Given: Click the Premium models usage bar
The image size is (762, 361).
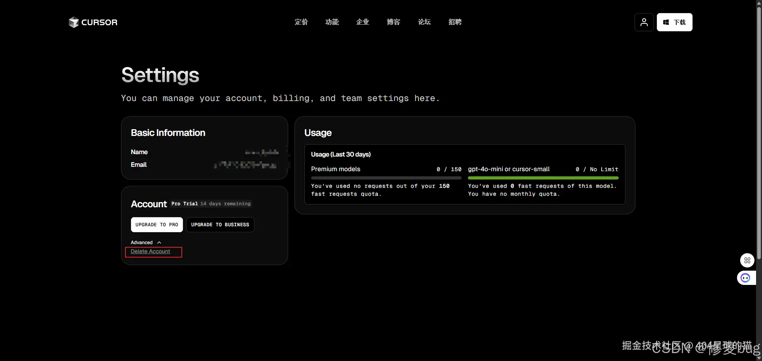Looking at the screenshot, I should (x=386, y=178).
